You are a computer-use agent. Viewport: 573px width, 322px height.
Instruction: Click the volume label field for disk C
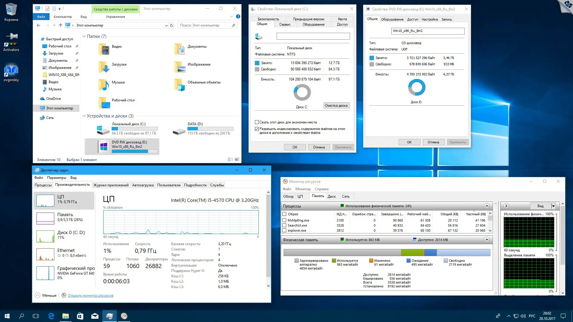[x=313, y=36]
